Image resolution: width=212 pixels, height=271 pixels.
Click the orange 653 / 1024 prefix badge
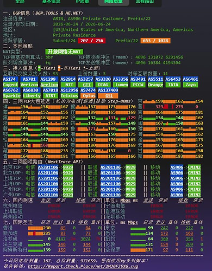(x=155, y=41)
